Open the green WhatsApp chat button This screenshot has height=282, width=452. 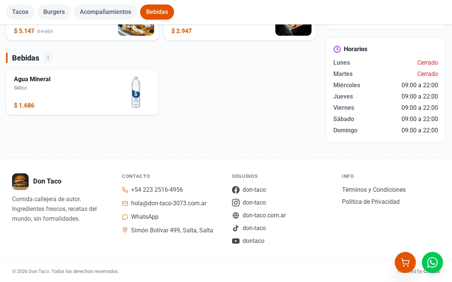point(432,262)
